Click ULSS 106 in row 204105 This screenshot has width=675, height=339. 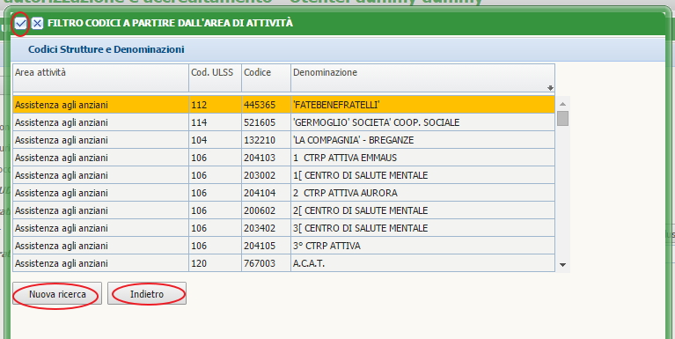point(216,246)
